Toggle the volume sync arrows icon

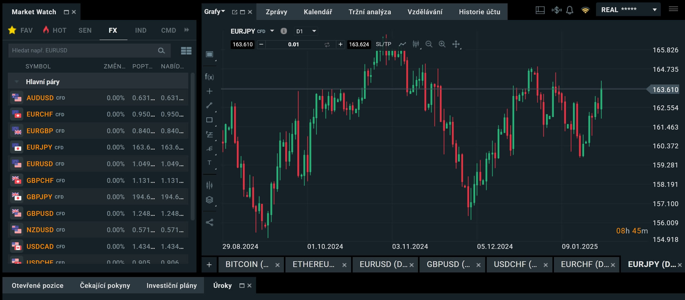pos(327,45)
